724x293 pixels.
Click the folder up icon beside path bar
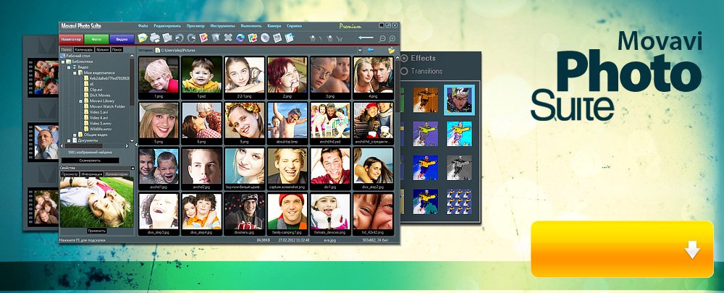(392, 50)
